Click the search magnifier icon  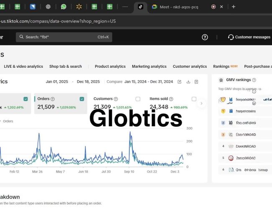21,37
